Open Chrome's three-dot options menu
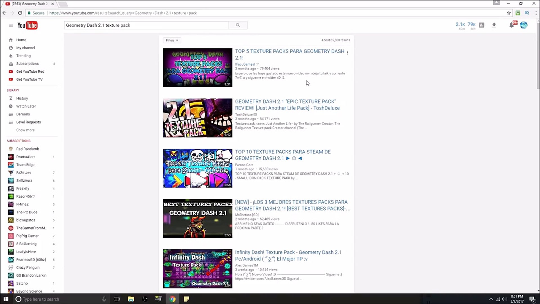Image resolution: width=540 pixels, height=304 pixels. click(x=536, y=13)
